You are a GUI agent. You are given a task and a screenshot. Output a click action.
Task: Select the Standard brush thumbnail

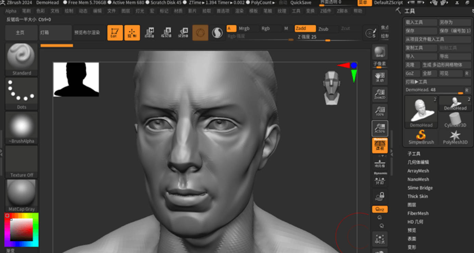coord(21,57)
